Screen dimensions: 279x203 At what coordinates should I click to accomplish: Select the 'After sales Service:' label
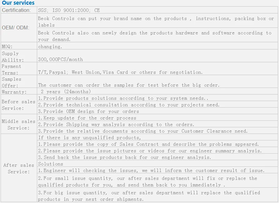[18, 168]
